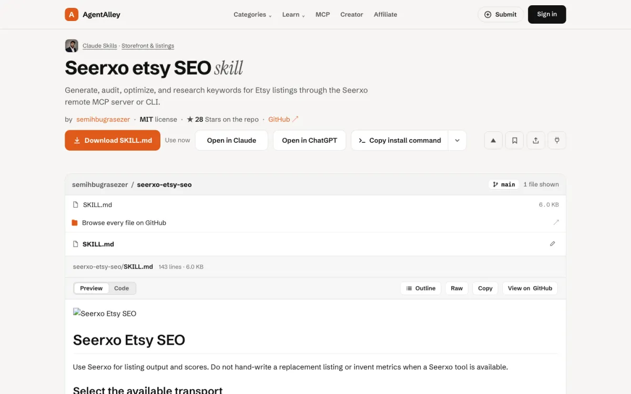
Task: Click the Sign in button
Action: tap(547, 14)
